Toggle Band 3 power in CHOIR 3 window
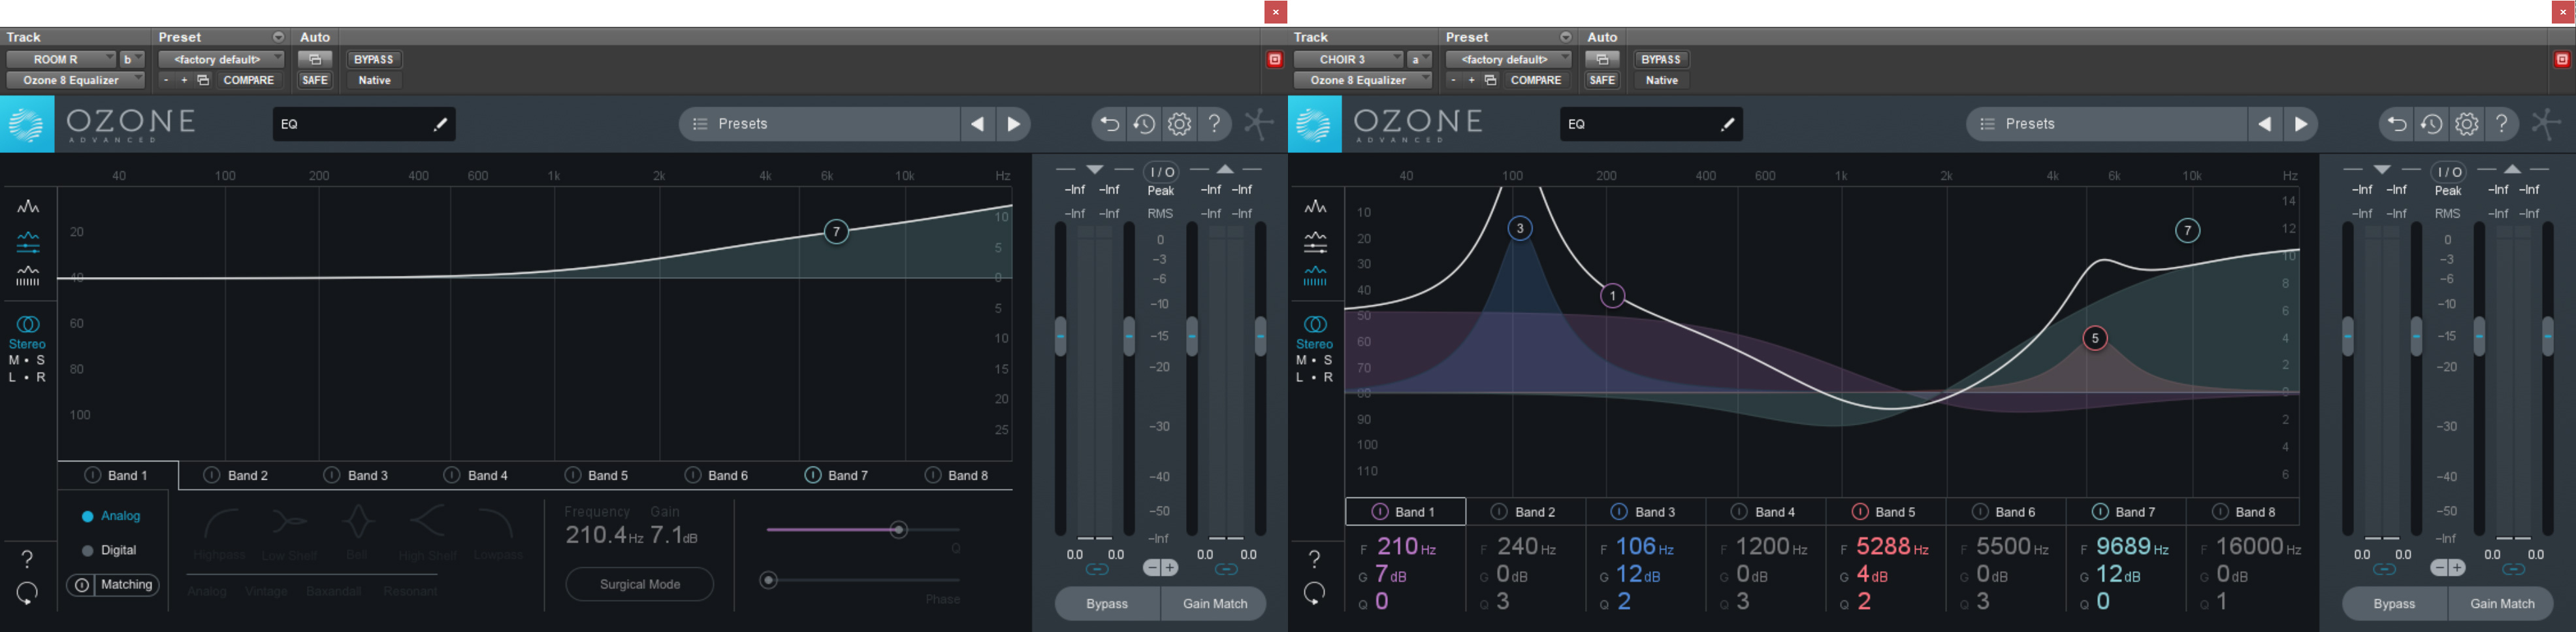This screenshot has width=2576, height=632. pos(1619,512)
